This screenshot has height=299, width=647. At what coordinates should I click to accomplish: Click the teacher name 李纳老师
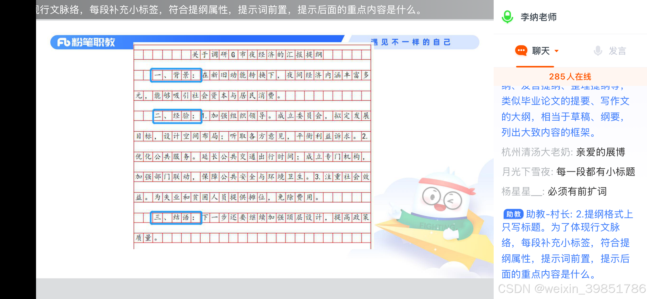[x=538, y=17]
